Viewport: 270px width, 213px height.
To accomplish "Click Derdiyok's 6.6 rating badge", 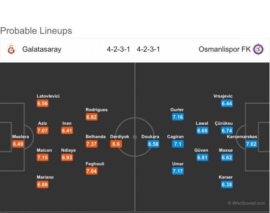I will (x=116, y=144).
